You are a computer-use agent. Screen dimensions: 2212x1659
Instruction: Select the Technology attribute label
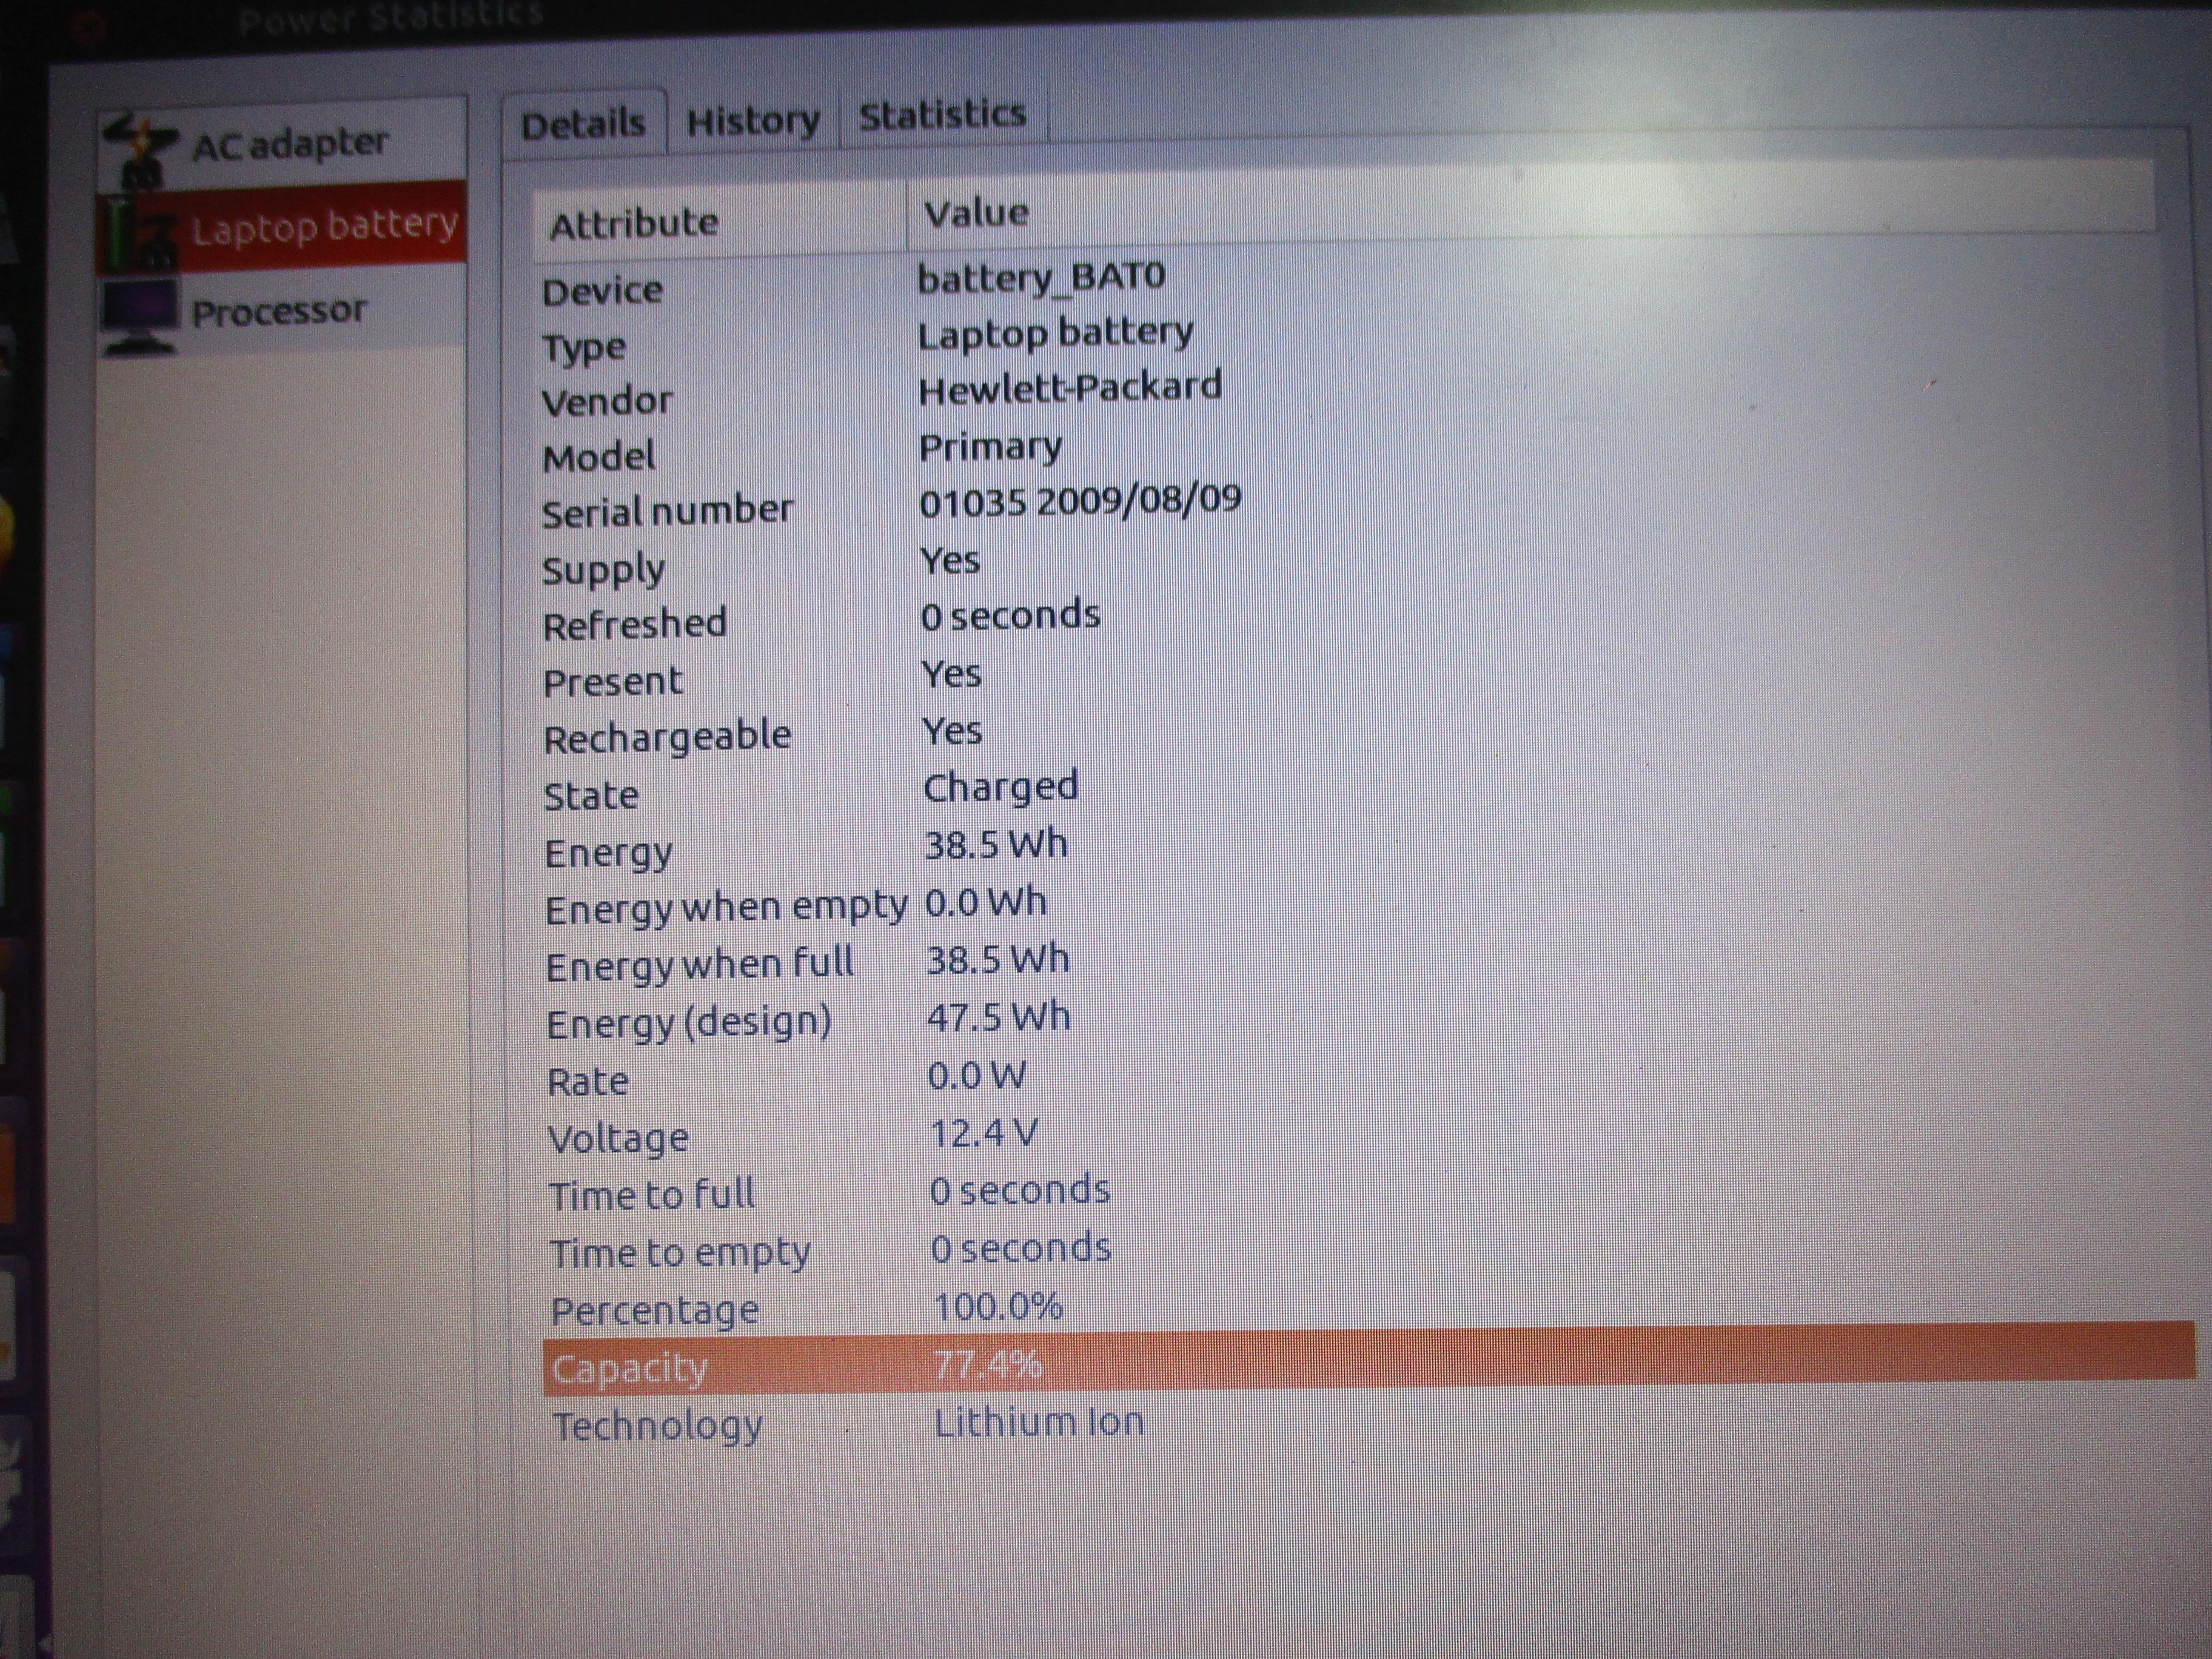[658, 1427]
